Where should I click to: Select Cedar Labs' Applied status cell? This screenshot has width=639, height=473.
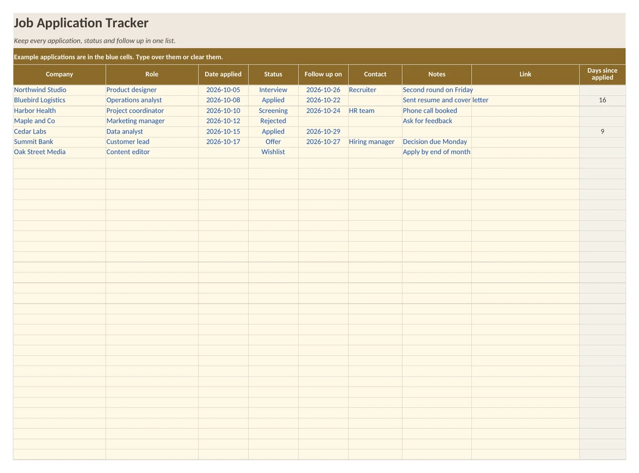point(273,131)
